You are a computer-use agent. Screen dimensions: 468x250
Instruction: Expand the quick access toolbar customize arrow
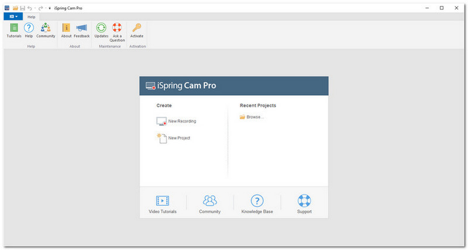[50, 8]
